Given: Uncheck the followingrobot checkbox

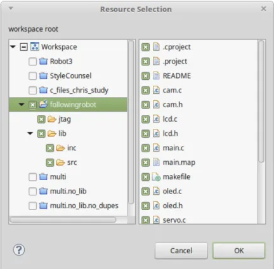Looking at the screenshot, I should [32, 105].
